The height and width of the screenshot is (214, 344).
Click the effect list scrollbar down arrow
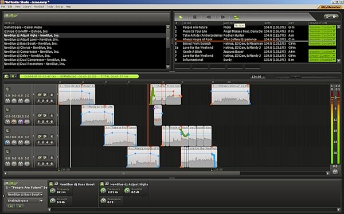tap(168, 67)
